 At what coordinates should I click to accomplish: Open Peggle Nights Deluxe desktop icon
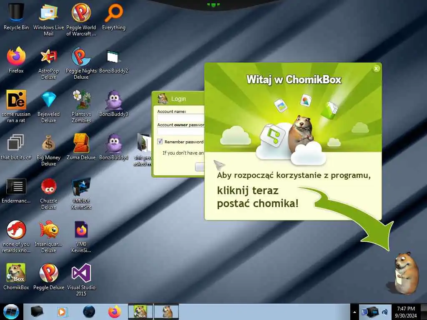pyautogui.click(x=81, y=63)
